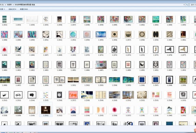Select the two black ovals thumbnail 1 (459)
Screen dimensions: 196x133
156,34
